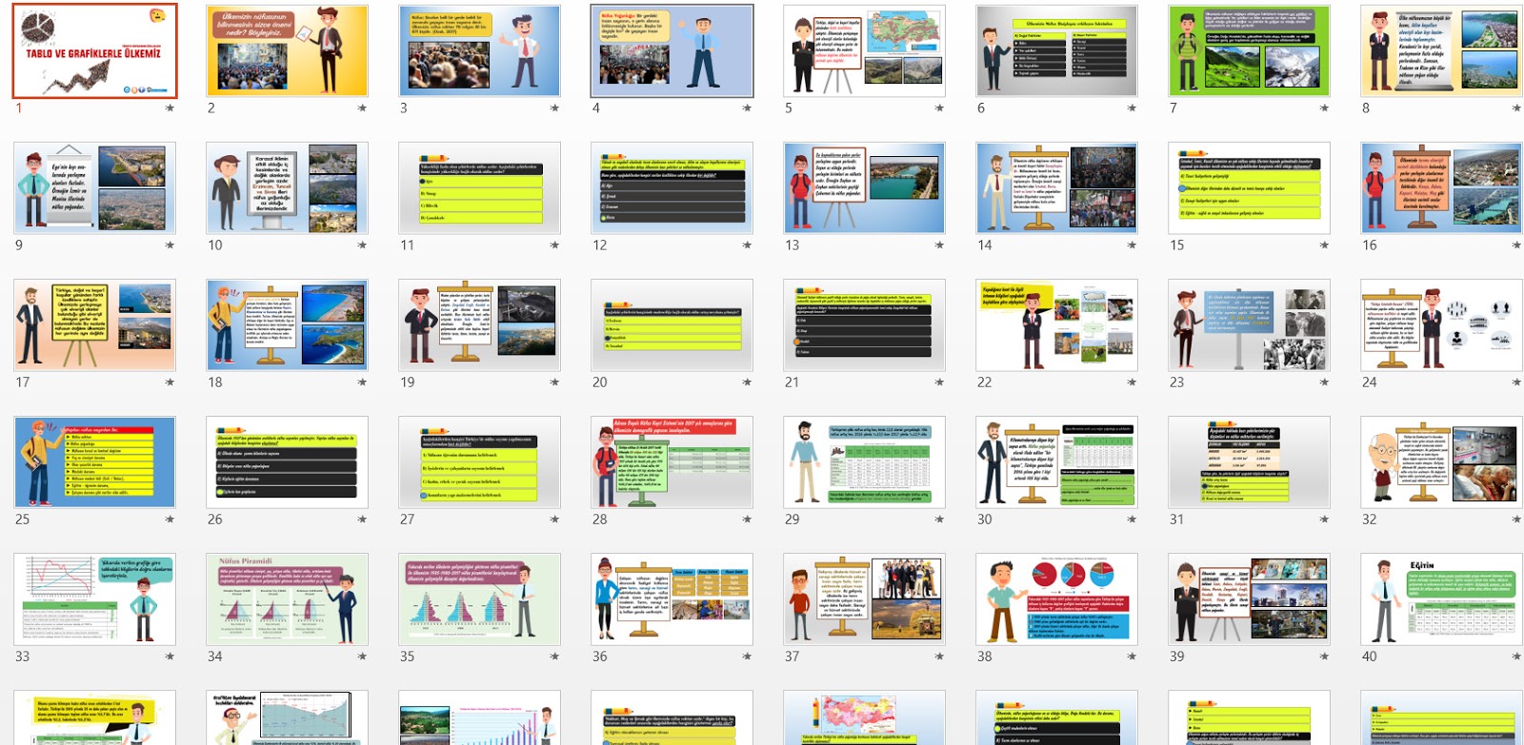Click the transition star icon under slide 33
This screenshot has width=1524, height=745.
[x=170, y=657]
